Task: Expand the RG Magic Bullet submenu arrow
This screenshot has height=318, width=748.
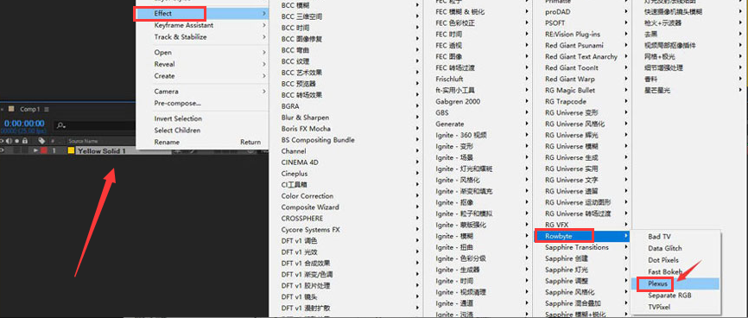Action: click(625, 90)
